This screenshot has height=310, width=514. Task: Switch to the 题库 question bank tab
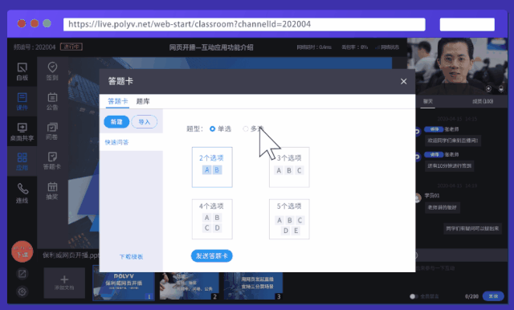[143, 101]
